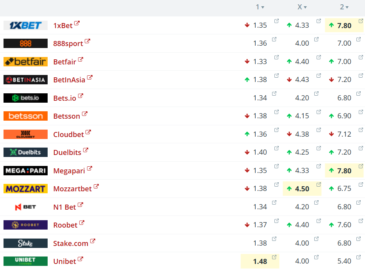Click external link icon beside 1xBet 1.35 odds

276,21
